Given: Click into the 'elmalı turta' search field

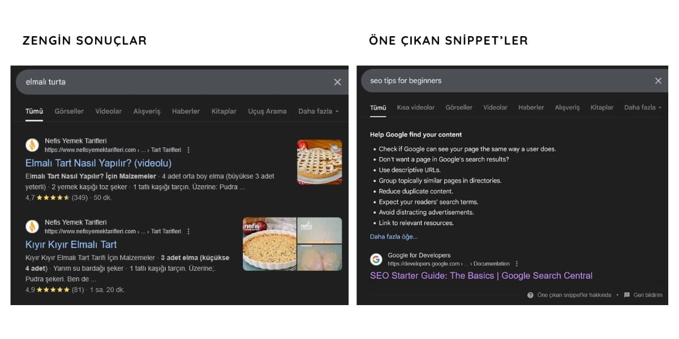Looking at the screenshot, I should (170, 82).
